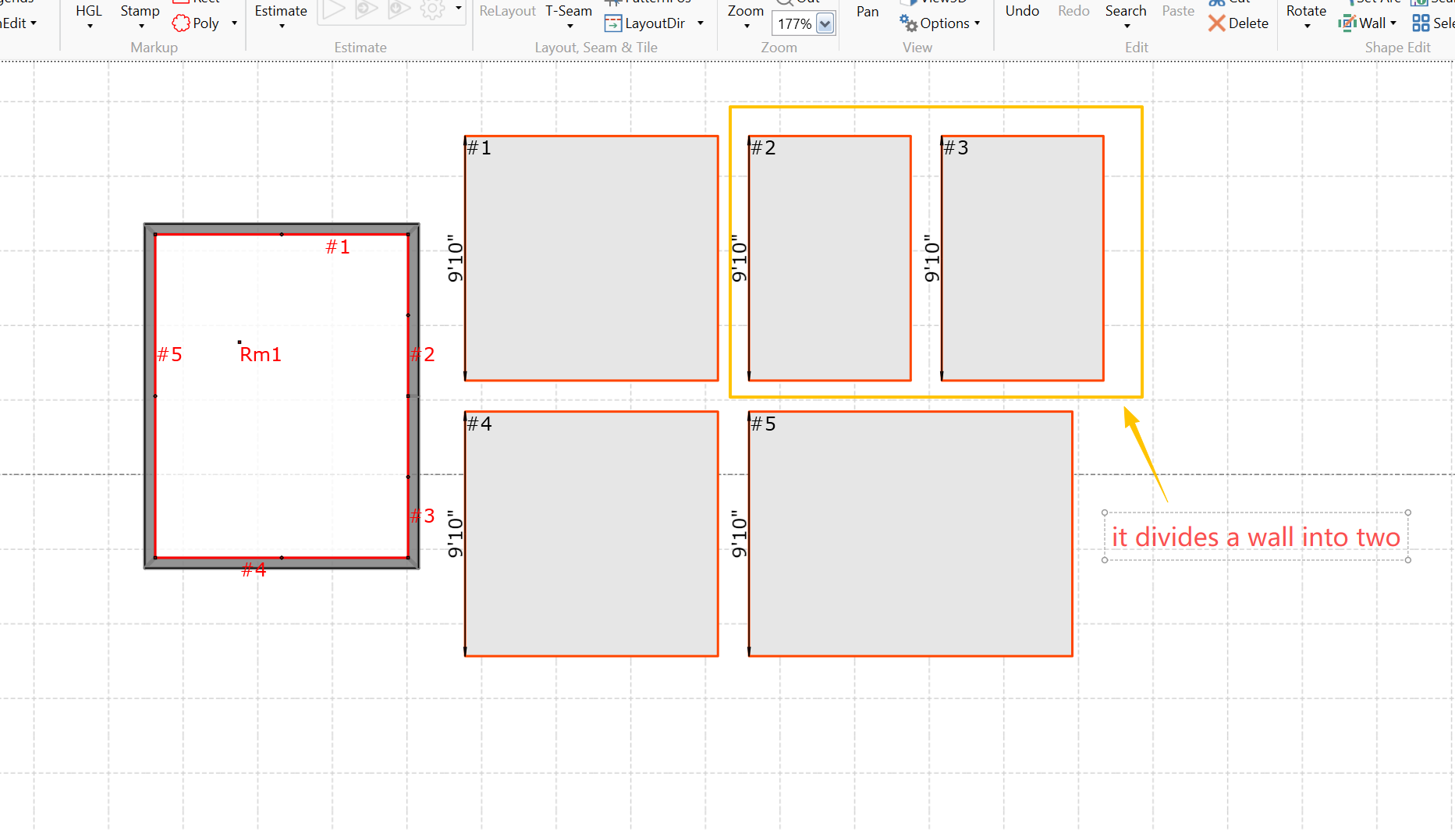Click the 9'10" height label of panel #1
The height and width of the screenshot is (830, 1455).
(455, 258)
